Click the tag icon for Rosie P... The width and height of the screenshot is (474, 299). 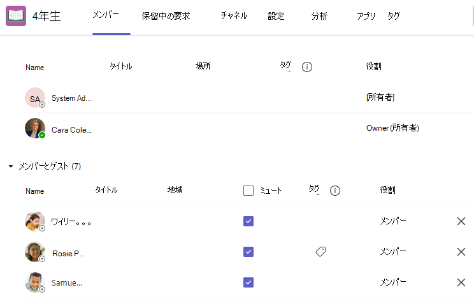click(320, 251)
